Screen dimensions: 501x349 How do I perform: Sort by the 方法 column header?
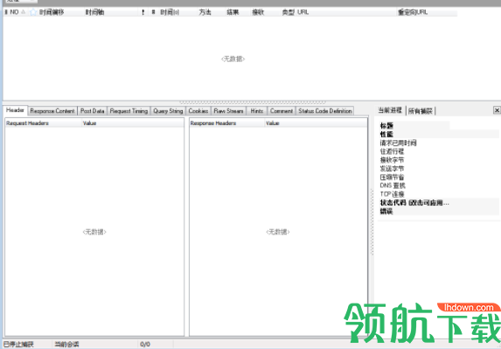[205, 12]
